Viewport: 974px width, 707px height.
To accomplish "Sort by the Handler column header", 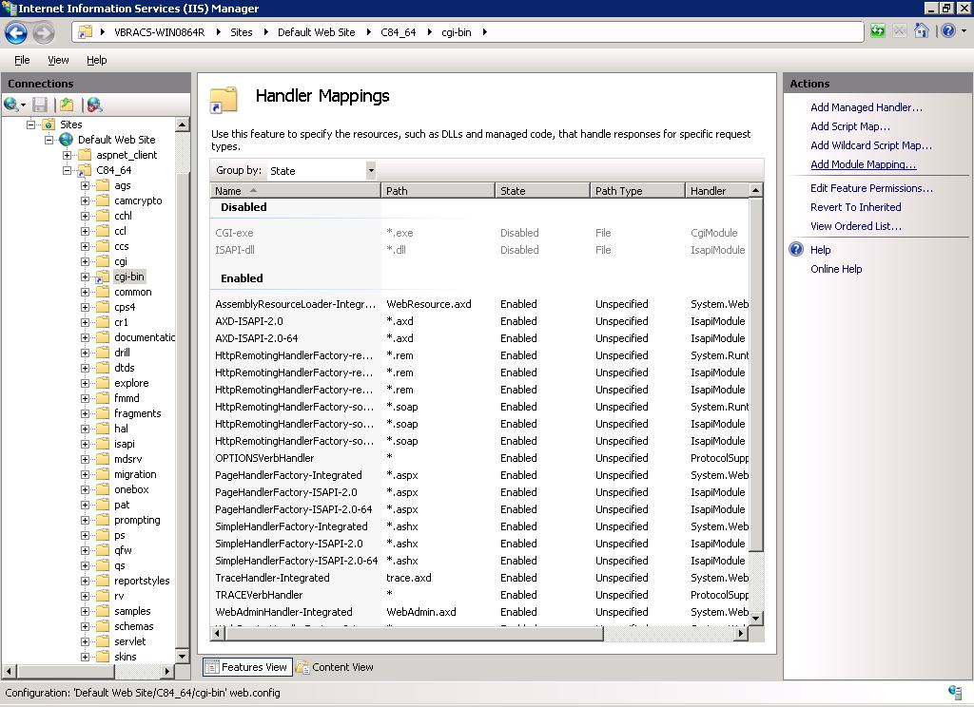I will (717, 191).
